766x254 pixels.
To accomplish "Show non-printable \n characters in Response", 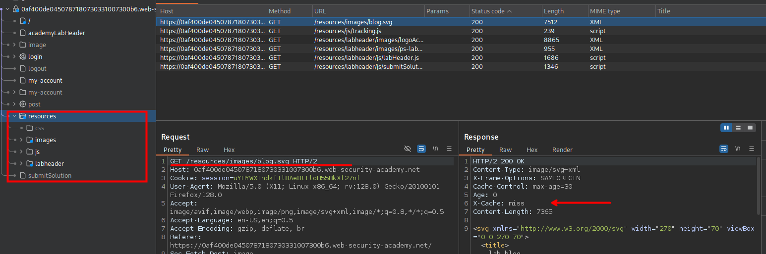I will coord(737,149).
